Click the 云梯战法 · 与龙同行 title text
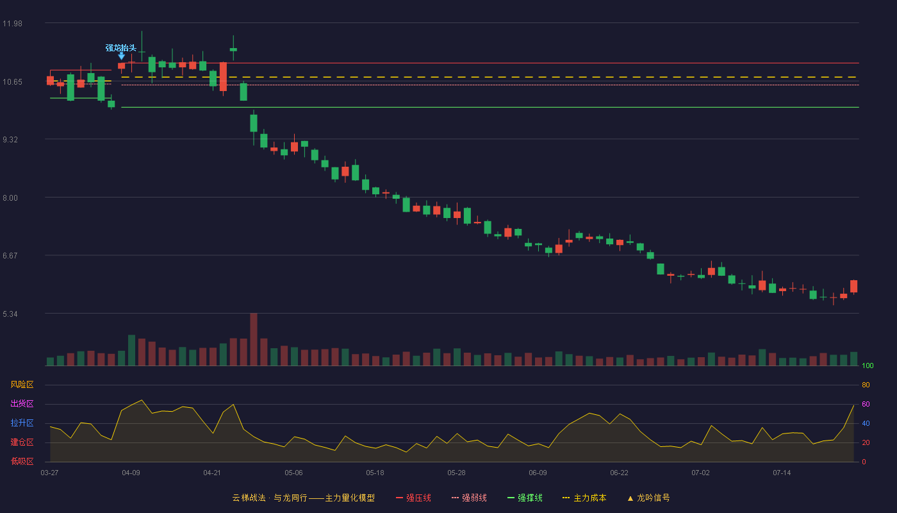897x513 pixels. pyautogui.click(x=270, y=498)
